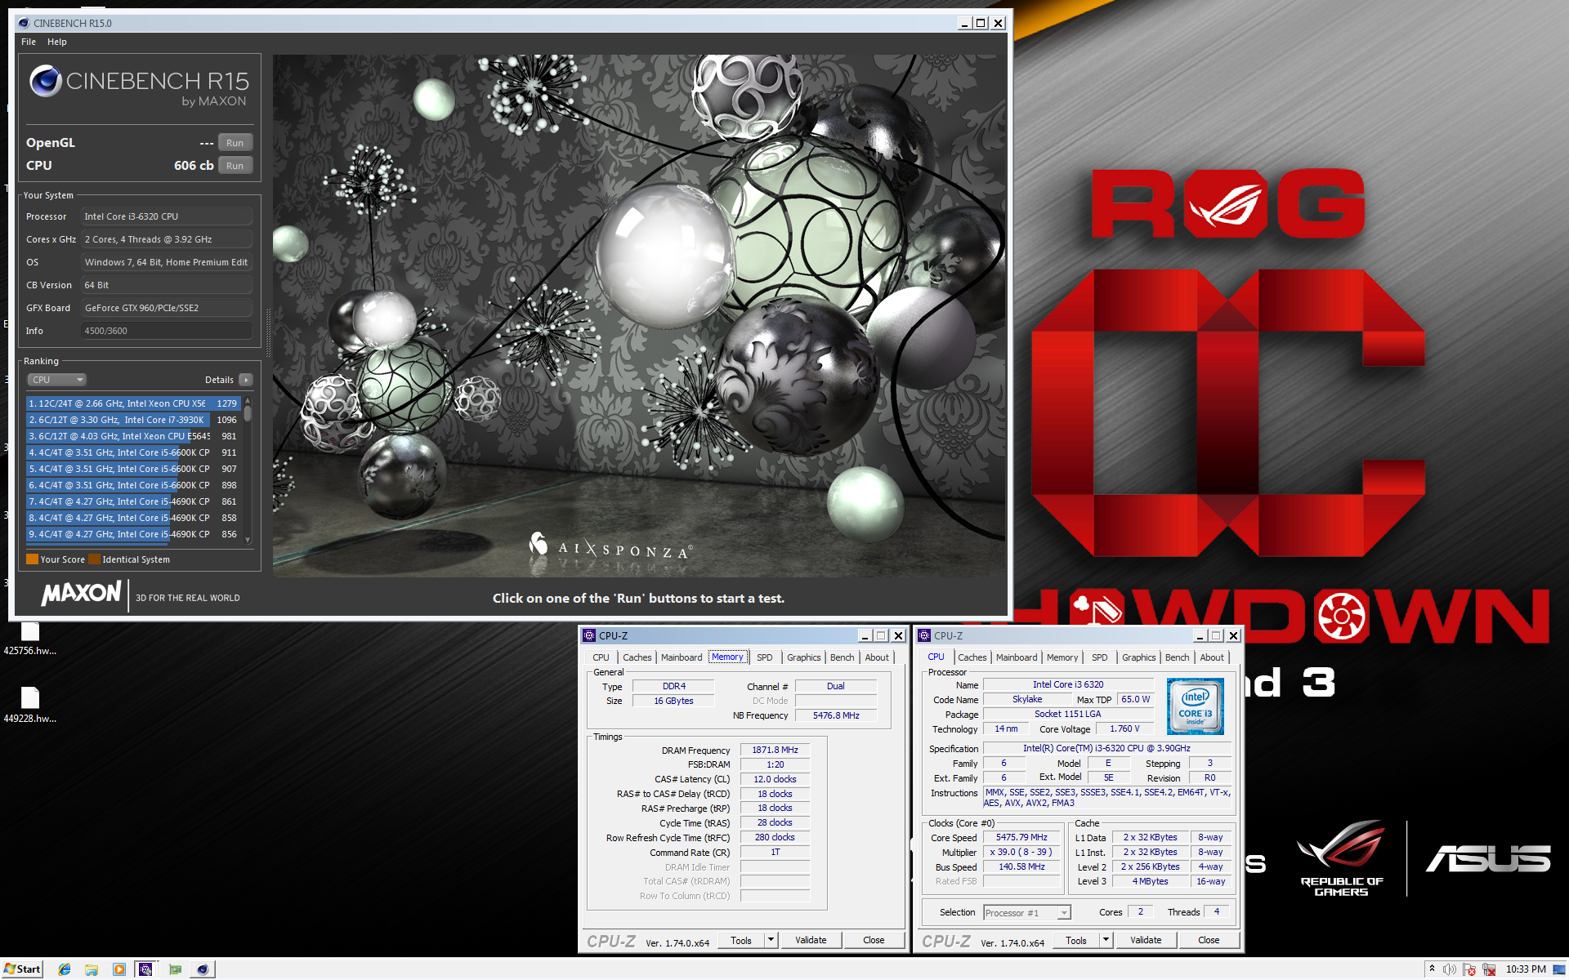Open SPD tab in right CPU-Z window
This screenshot has width=1569, height=980.
1100,657
